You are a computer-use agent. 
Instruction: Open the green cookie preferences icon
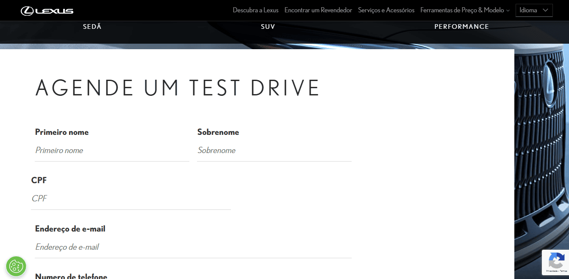[x=16, y=266]
